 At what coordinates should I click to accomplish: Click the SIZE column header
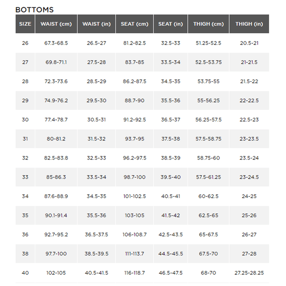click(25, 24)
